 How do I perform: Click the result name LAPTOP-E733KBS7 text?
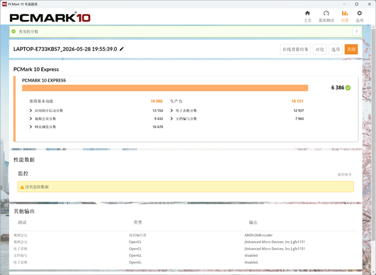point(65,49)
